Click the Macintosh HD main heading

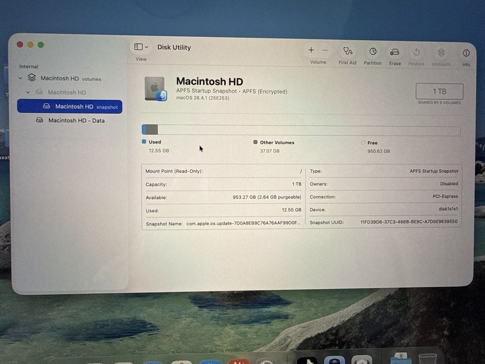click(209, 81)
